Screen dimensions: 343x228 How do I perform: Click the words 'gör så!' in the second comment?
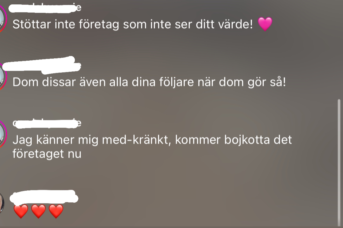click(x=267, y=83)
